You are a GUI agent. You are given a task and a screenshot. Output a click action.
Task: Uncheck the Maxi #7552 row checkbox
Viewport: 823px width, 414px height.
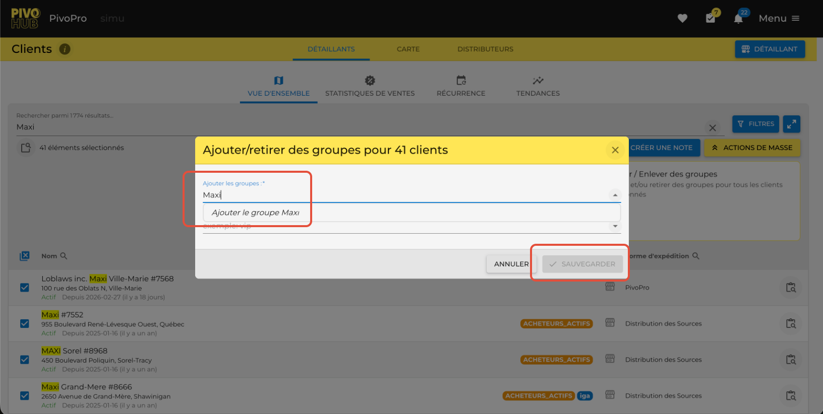[x=25, y=324]
